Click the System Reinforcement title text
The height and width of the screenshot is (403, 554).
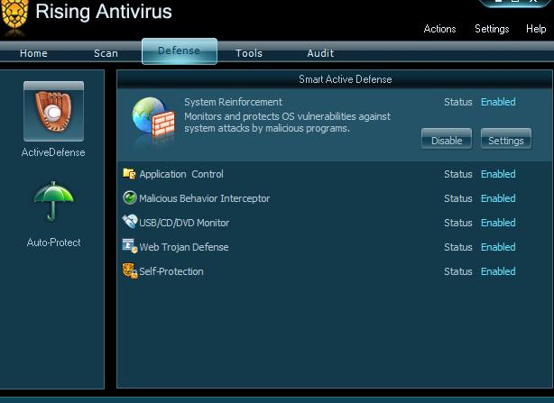click(x=233, y=102)
